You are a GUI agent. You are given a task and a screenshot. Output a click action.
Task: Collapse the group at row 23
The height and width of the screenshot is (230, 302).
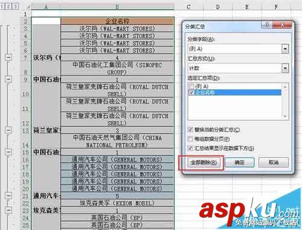[x=8, y=210]
